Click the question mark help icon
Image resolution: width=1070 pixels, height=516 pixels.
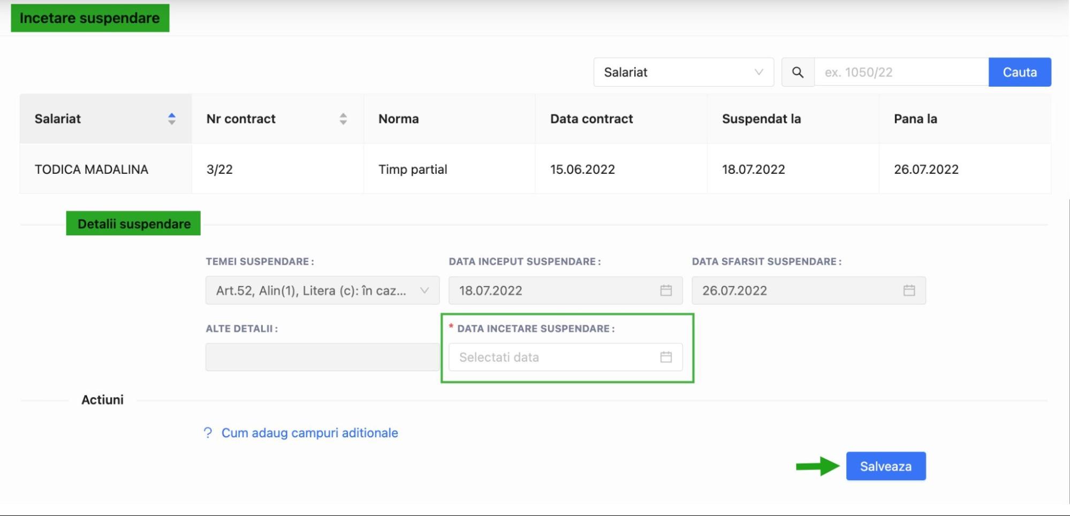coord(208,433)
